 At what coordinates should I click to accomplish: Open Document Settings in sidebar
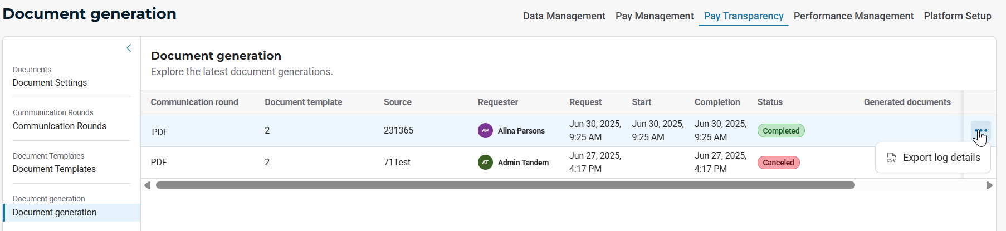50,83
